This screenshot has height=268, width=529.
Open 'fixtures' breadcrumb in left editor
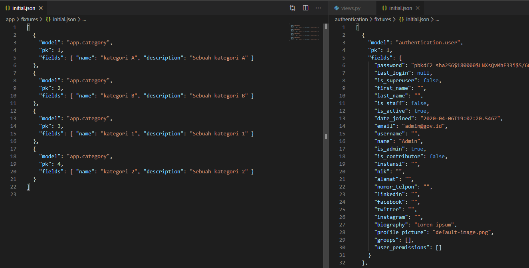(30, 19)
